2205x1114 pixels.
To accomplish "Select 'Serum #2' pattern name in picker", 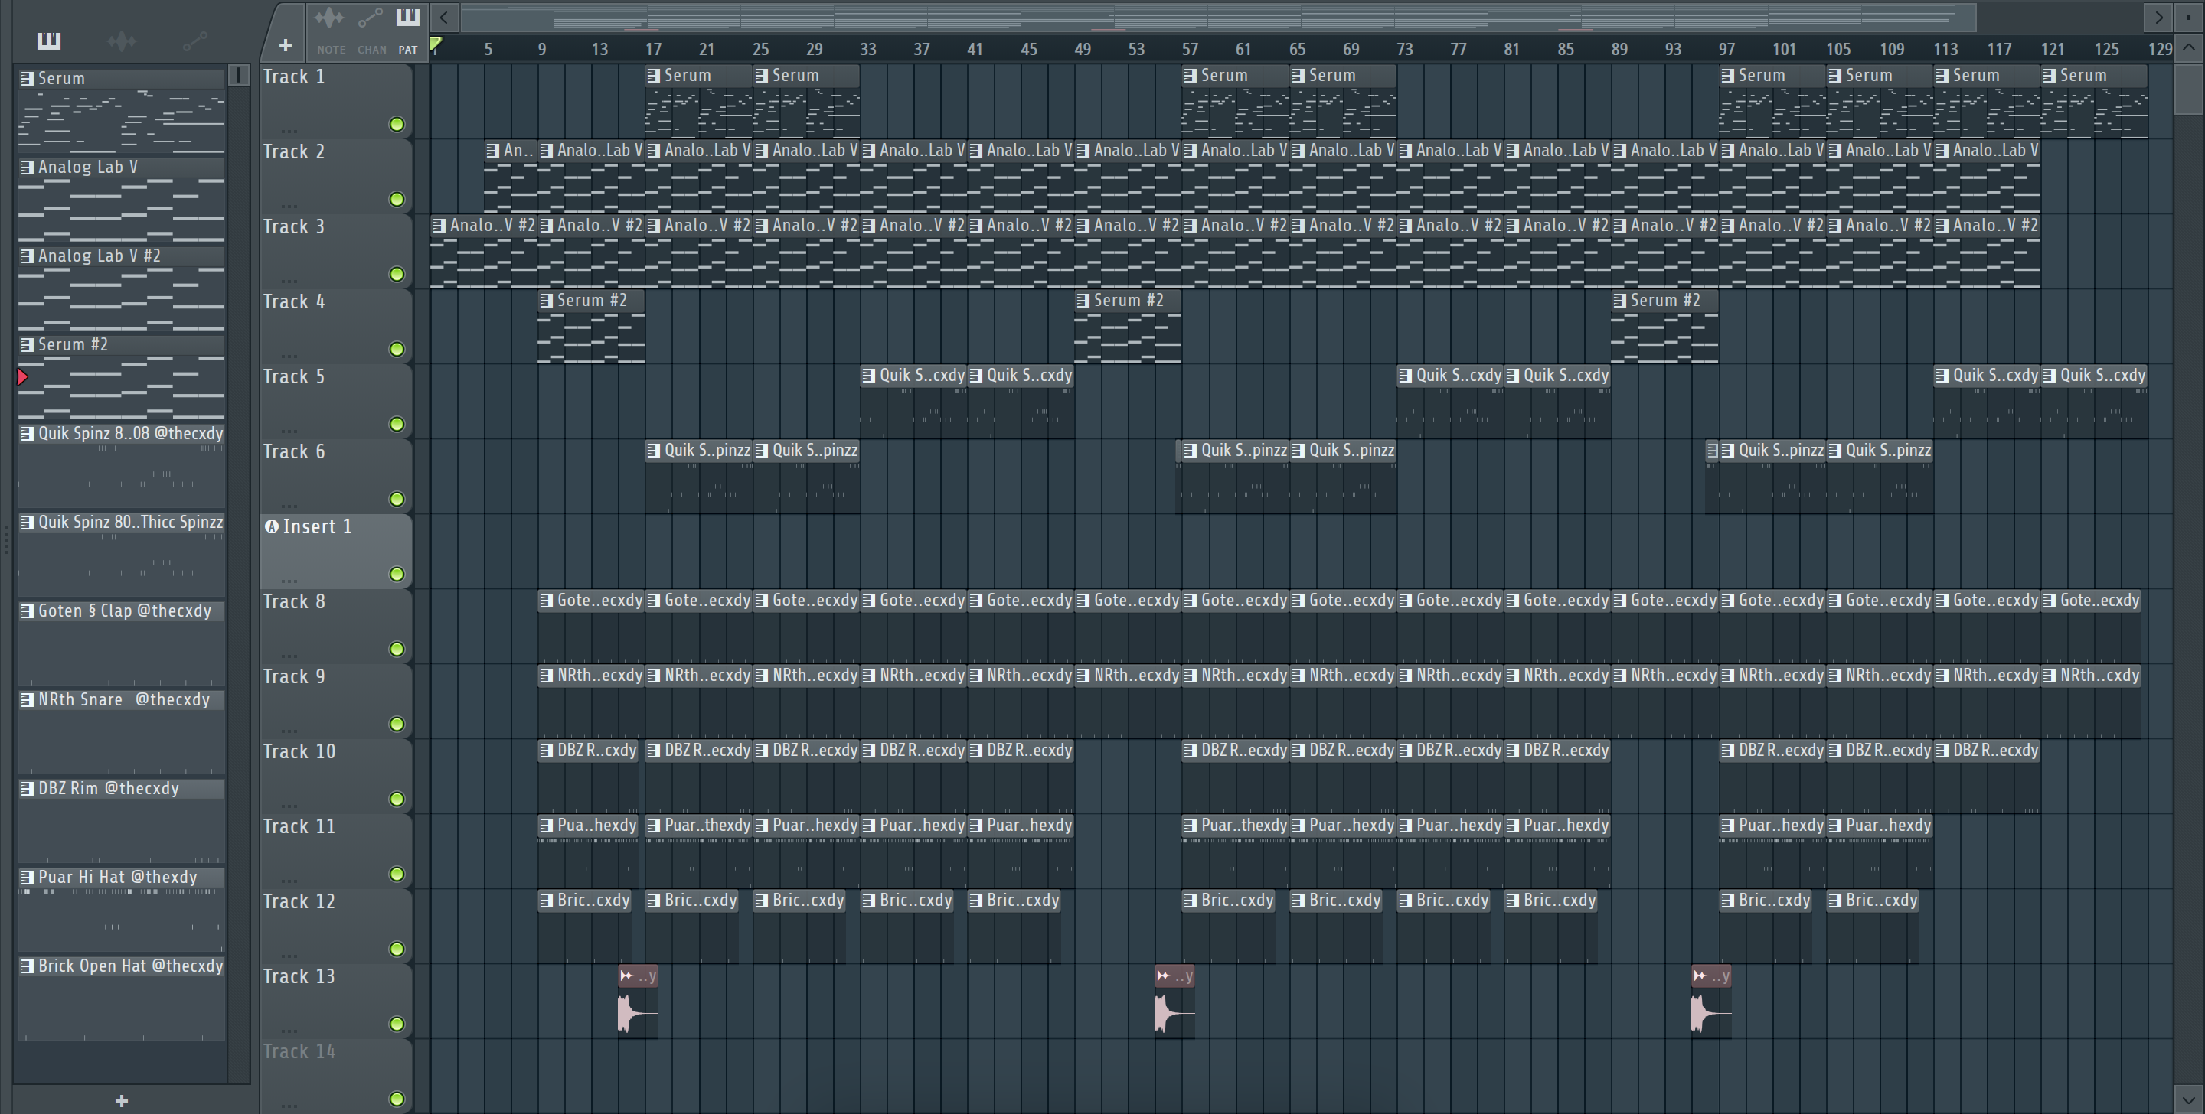I will coord(73,344).
